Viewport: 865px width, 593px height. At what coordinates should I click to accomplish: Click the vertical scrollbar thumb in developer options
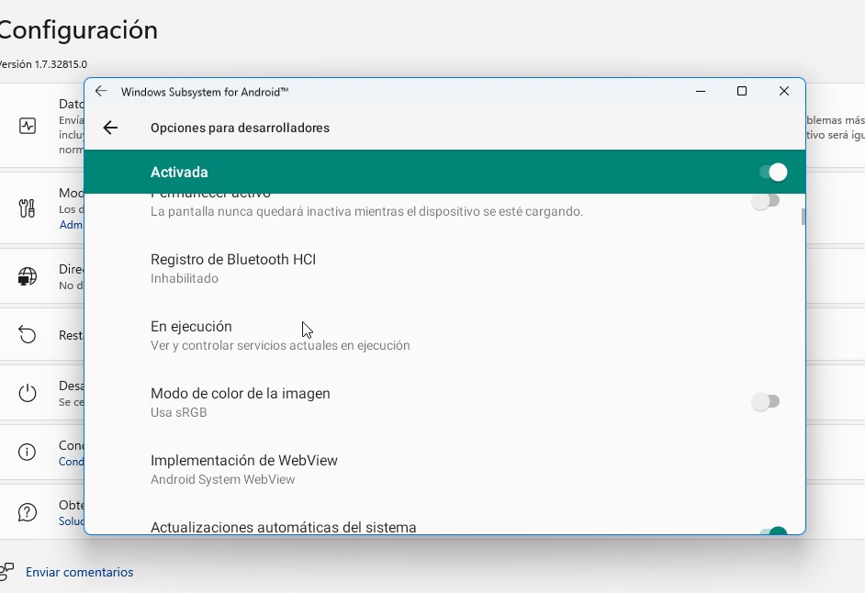point(803,217)
